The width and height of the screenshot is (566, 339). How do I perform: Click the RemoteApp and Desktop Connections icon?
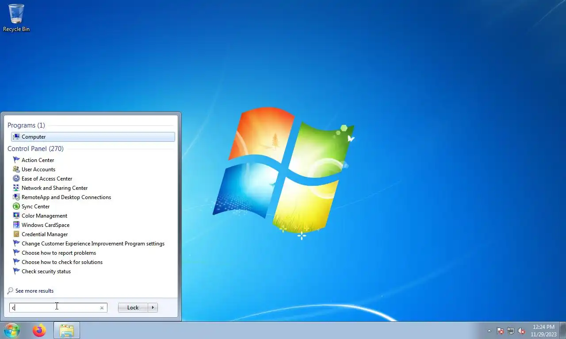(16, 197)
